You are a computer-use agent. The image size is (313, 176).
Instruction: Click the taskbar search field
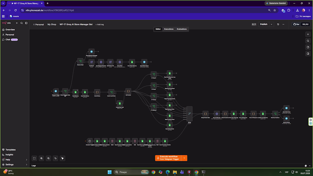coord(132,172)
